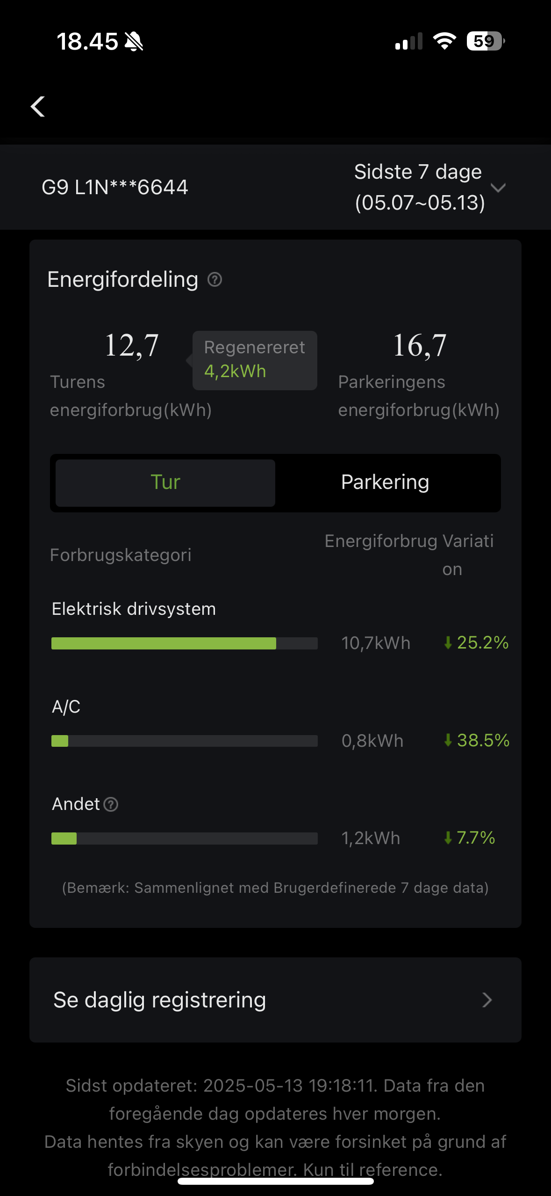551x1196 pixels.
Task: Switch to the Parkering segment
Action: point(385,482)
